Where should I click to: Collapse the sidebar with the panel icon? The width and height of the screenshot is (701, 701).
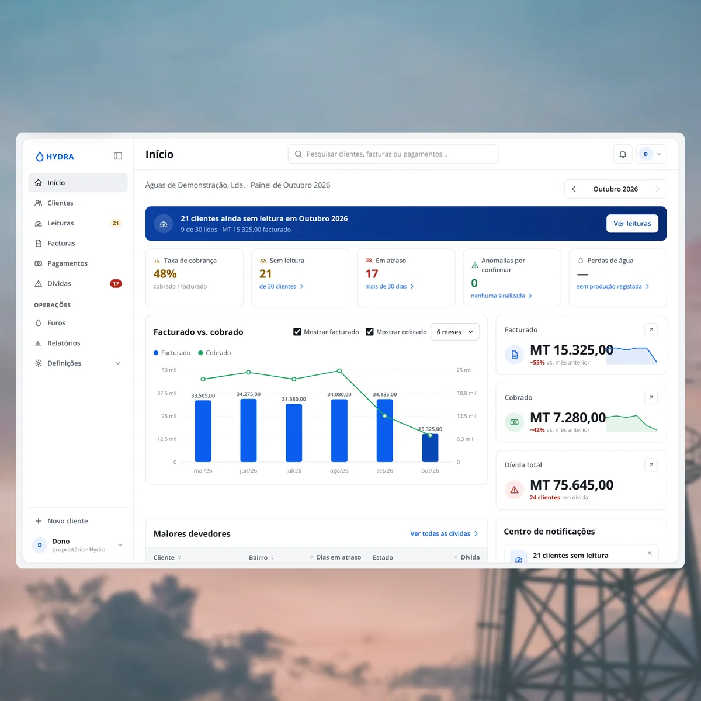tap(118, 156)
